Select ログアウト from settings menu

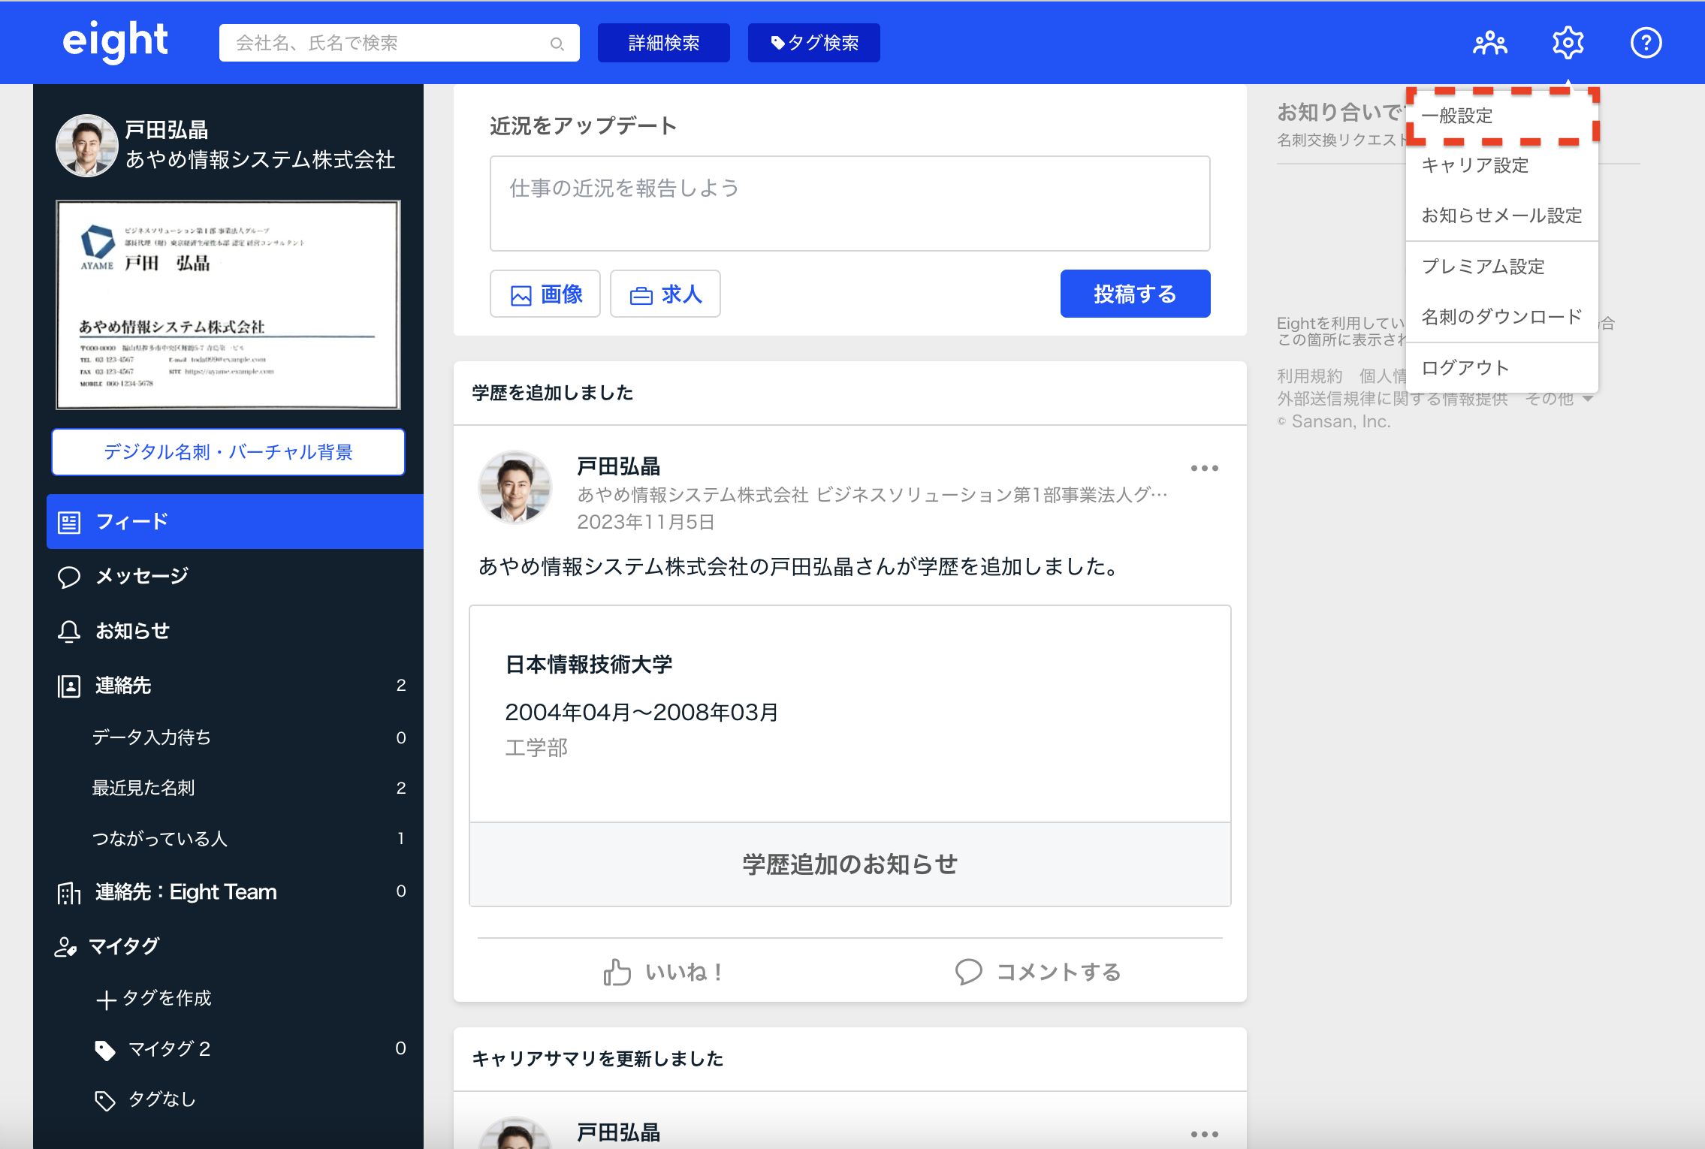(x=1501, y=368)
